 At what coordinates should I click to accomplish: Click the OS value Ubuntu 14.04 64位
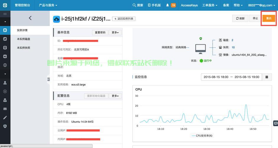[x=82, y=122]
